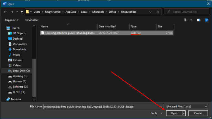The image size is (212, 119).
Task: Close the Open dialog
Action: [208, 4]
